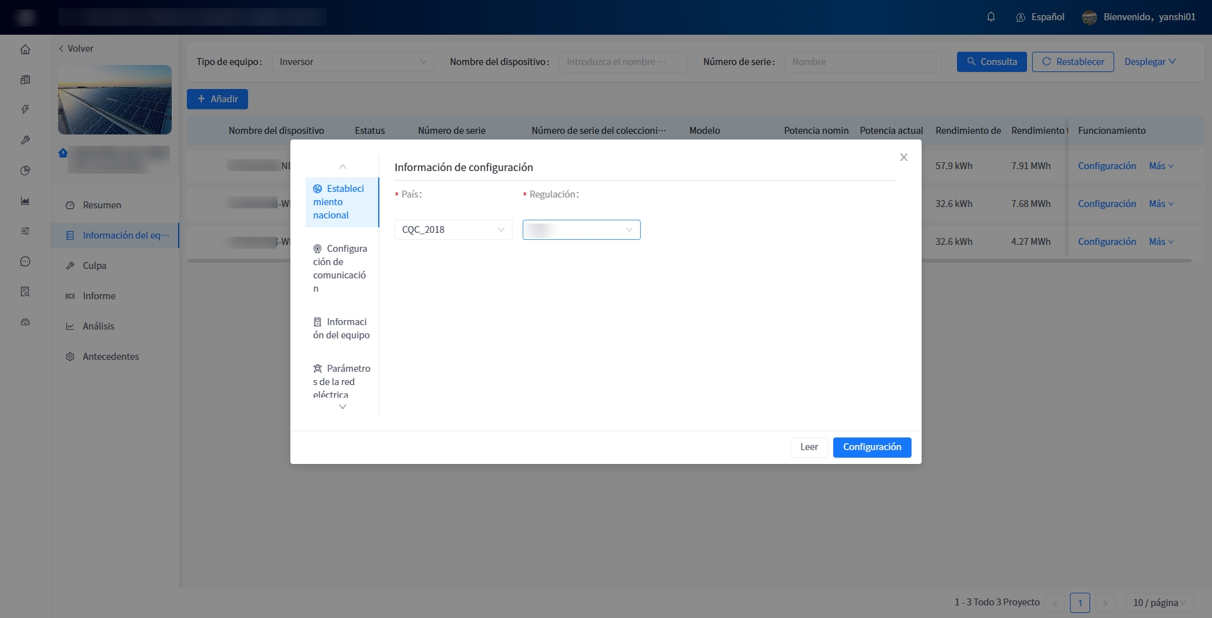Click the Número de serie input field
The width and height of the screenshot is (1212, 618).
[x=862, y=62]
